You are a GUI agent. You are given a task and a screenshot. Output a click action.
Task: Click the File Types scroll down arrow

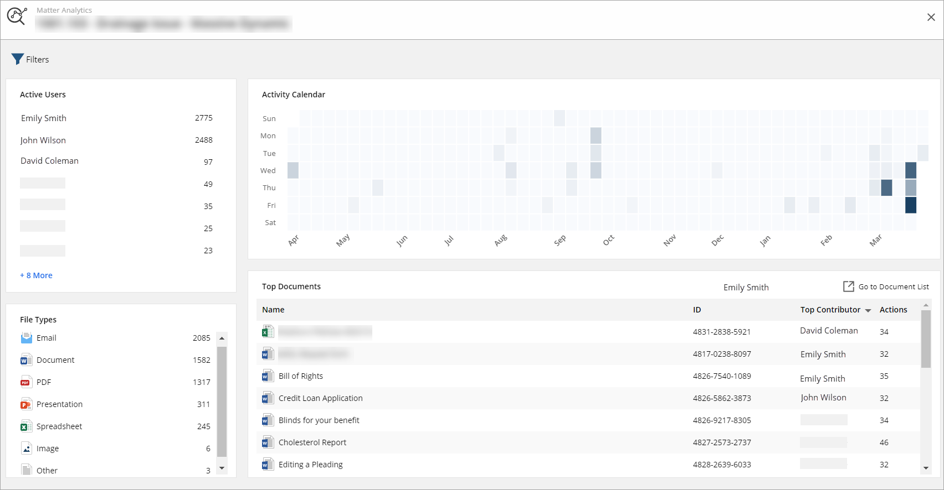click(222, 468)
